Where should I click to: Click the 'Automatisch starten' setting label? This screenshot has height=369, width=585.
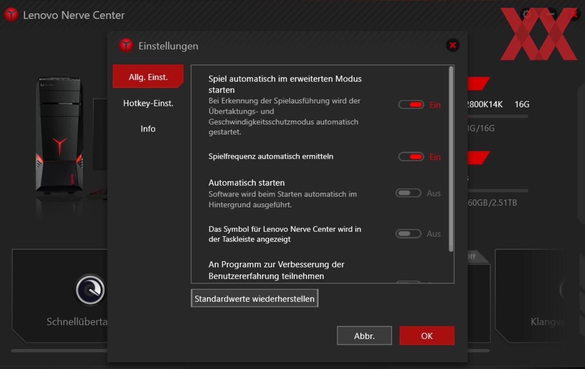coord(246,183)
